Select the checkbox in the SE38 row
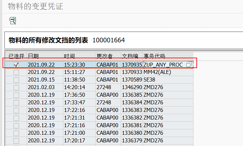Screen dimensions: 243x146 [x=16, y=80]
